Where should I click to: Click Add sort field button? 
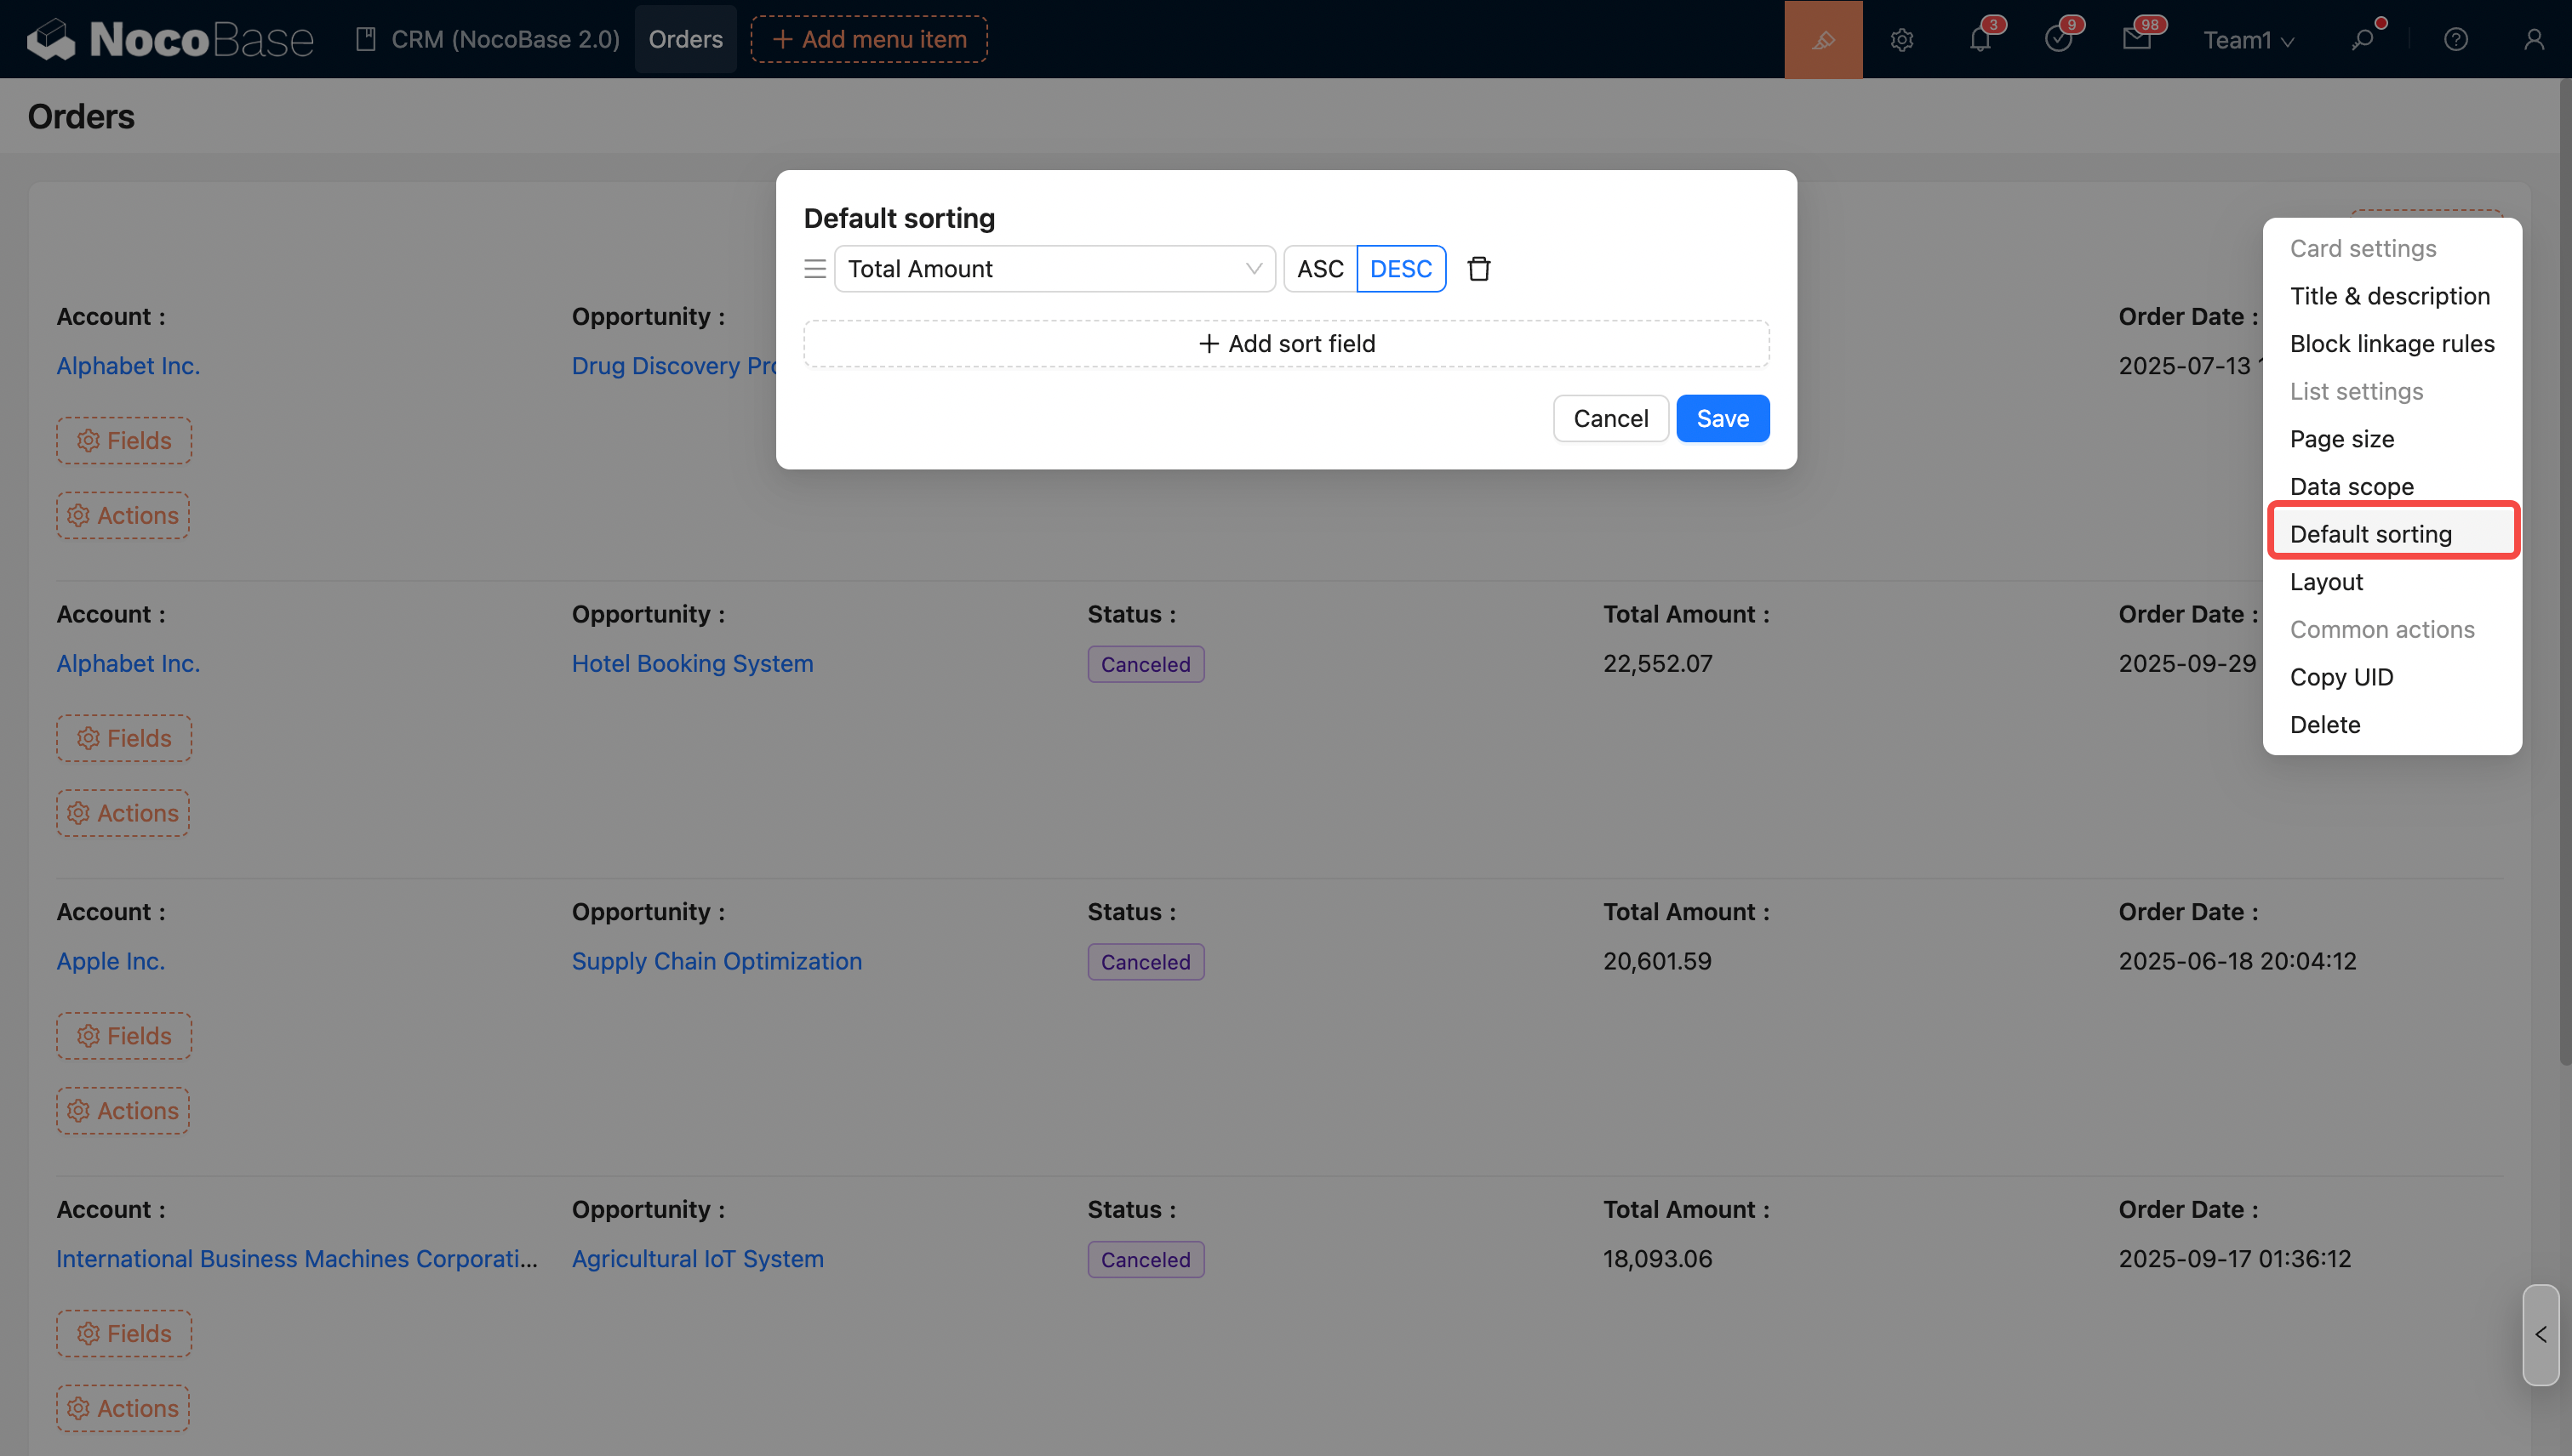click(1286, 344)
